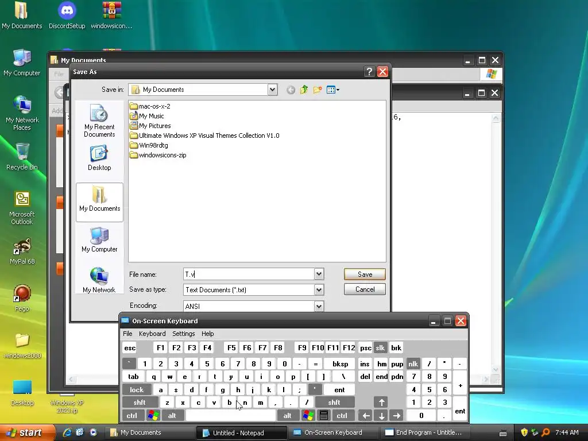Select the windows2000 desktop folder
This screenshot has height=441, width=588.
[22, 345]
